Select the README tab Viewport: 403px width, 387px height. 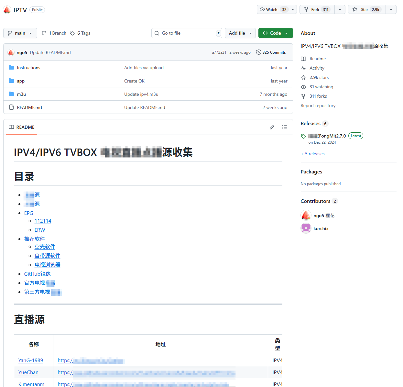tap(22, 127)
